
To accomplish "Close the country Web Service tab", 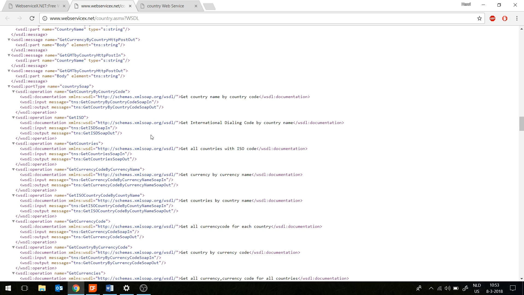I will pos(196,6).
